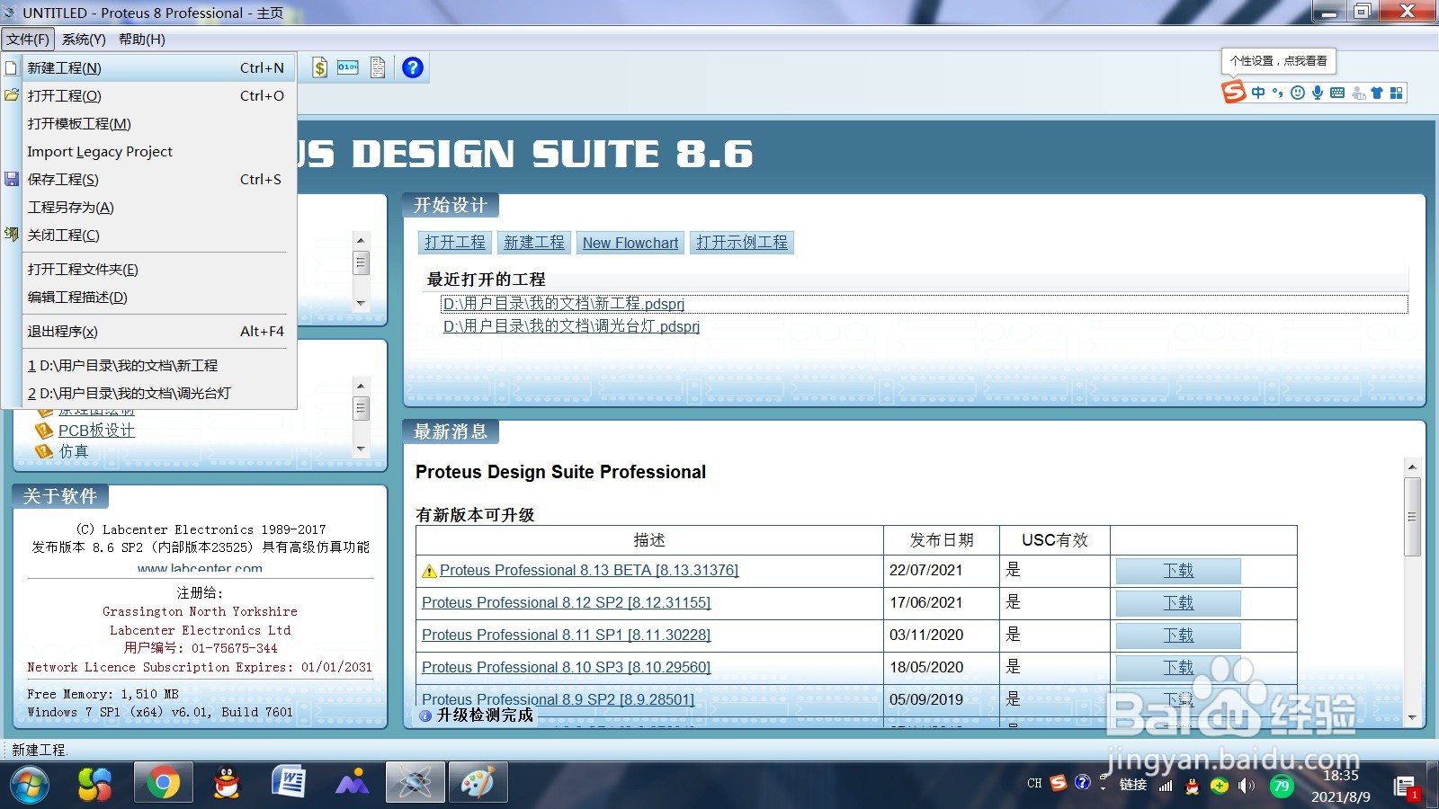The height and width of the screenshot is (809, 1439).
Task: Click the www.labcenter.com link
Action: (x=200, y=568)
